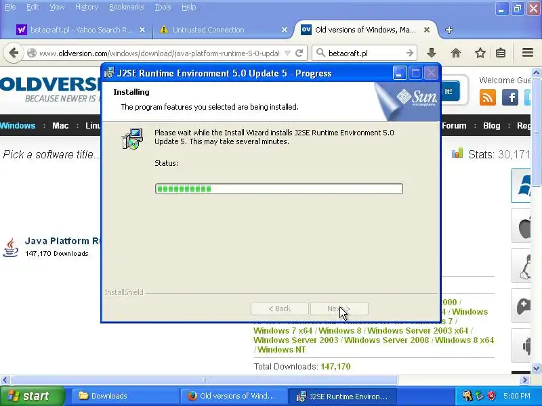Select the Apple logo sidebar icon
542x406 pixels.
(522, 227)
